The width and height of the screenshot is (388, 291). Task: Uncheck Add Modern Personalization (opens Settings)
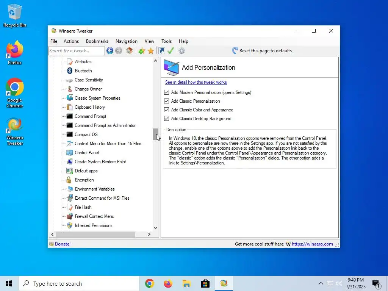click(x=167, y=92)
